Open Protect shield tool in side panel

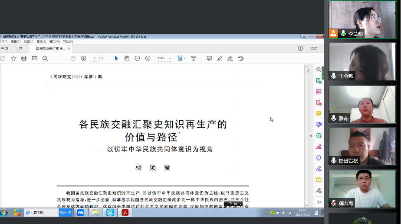click(319, 157)
